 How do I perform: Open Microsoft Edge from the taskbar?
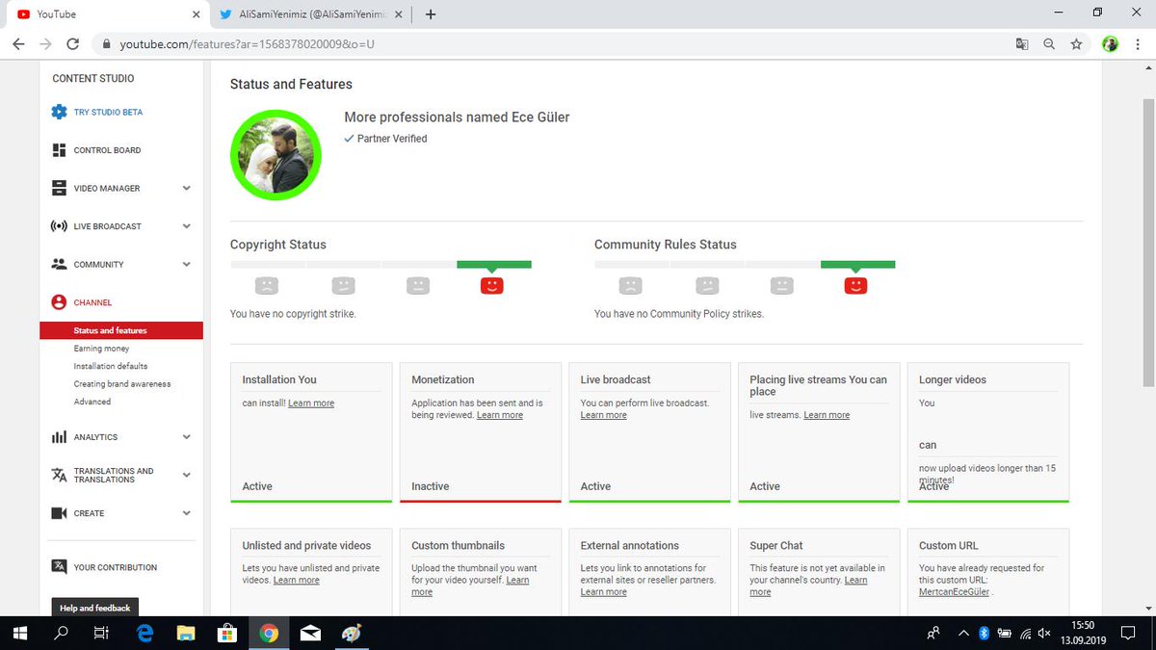[x=145, y=633]
